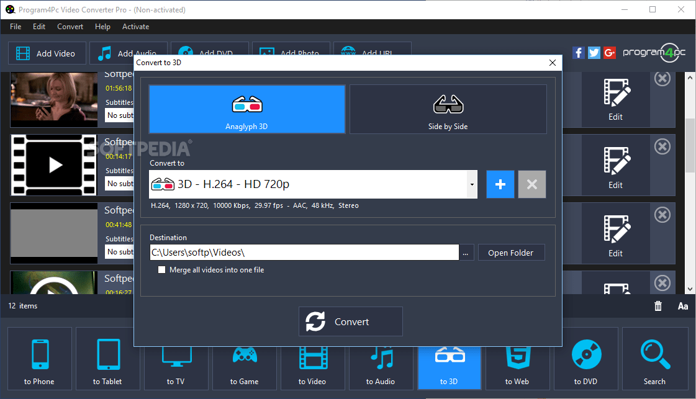This screenshot has height=399, width=696.
Task: Expand the destination browse '...' selector
Action: point(466,252)
